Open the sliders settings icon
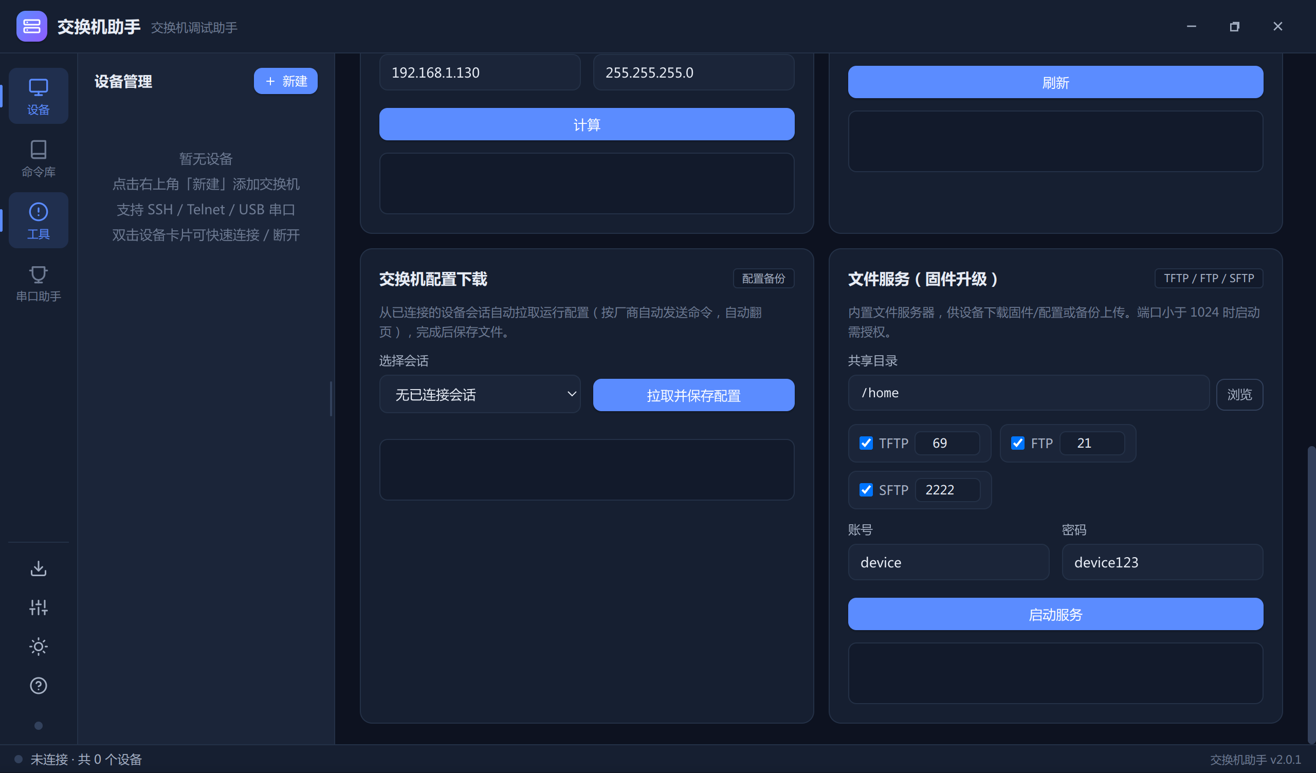The height and width of the screenshot is (773, 1316). click(38, 608)
